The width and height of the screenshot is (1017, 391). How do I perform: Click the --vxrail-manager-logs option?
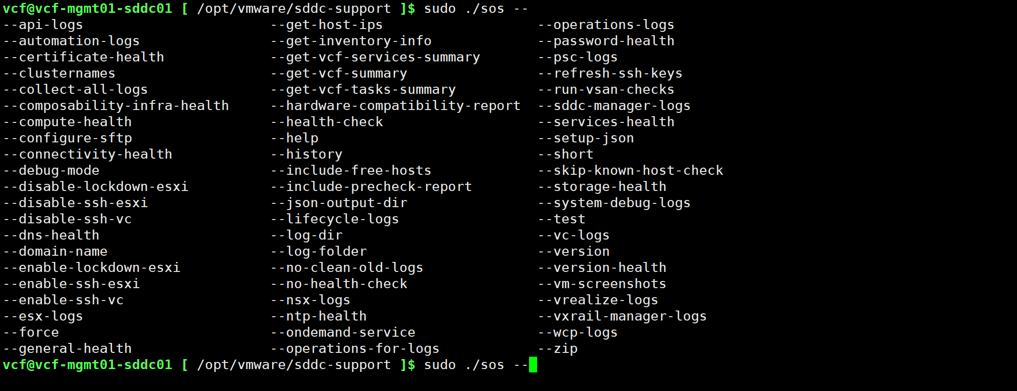[622, 316]
